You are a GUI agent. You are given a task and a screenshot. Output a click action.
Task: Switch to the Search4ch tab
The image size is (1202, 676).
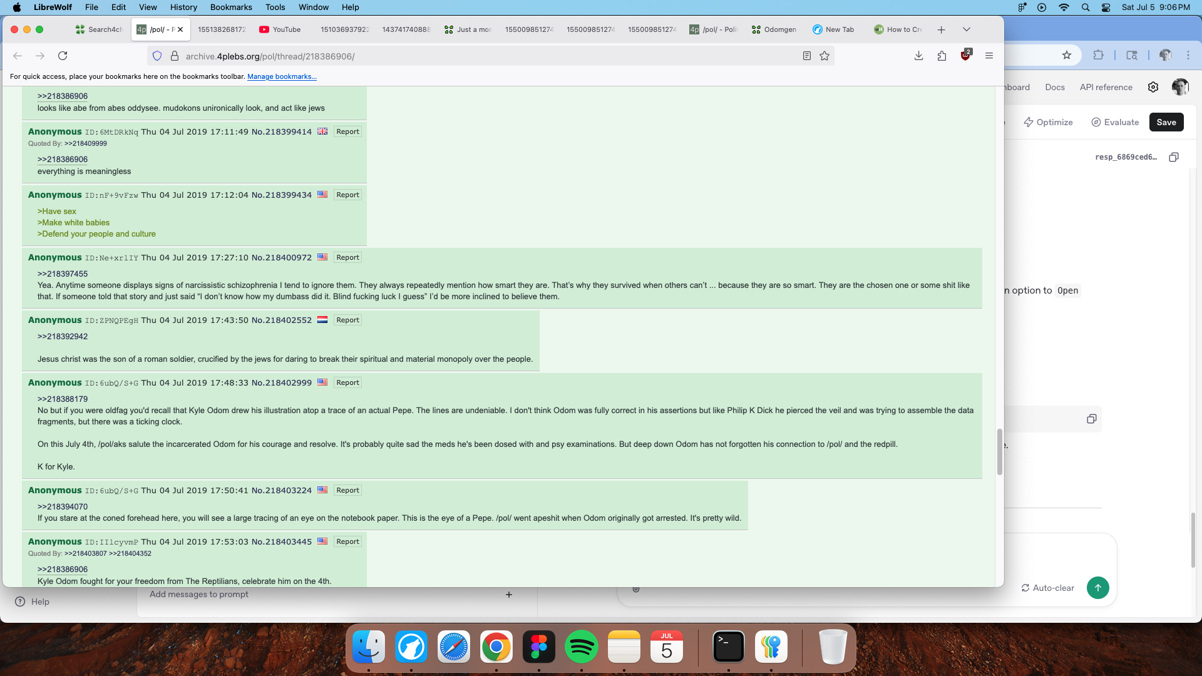(98, 29)
